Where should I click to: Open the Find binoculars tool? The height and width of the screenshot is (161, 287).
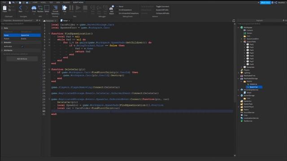34,8
